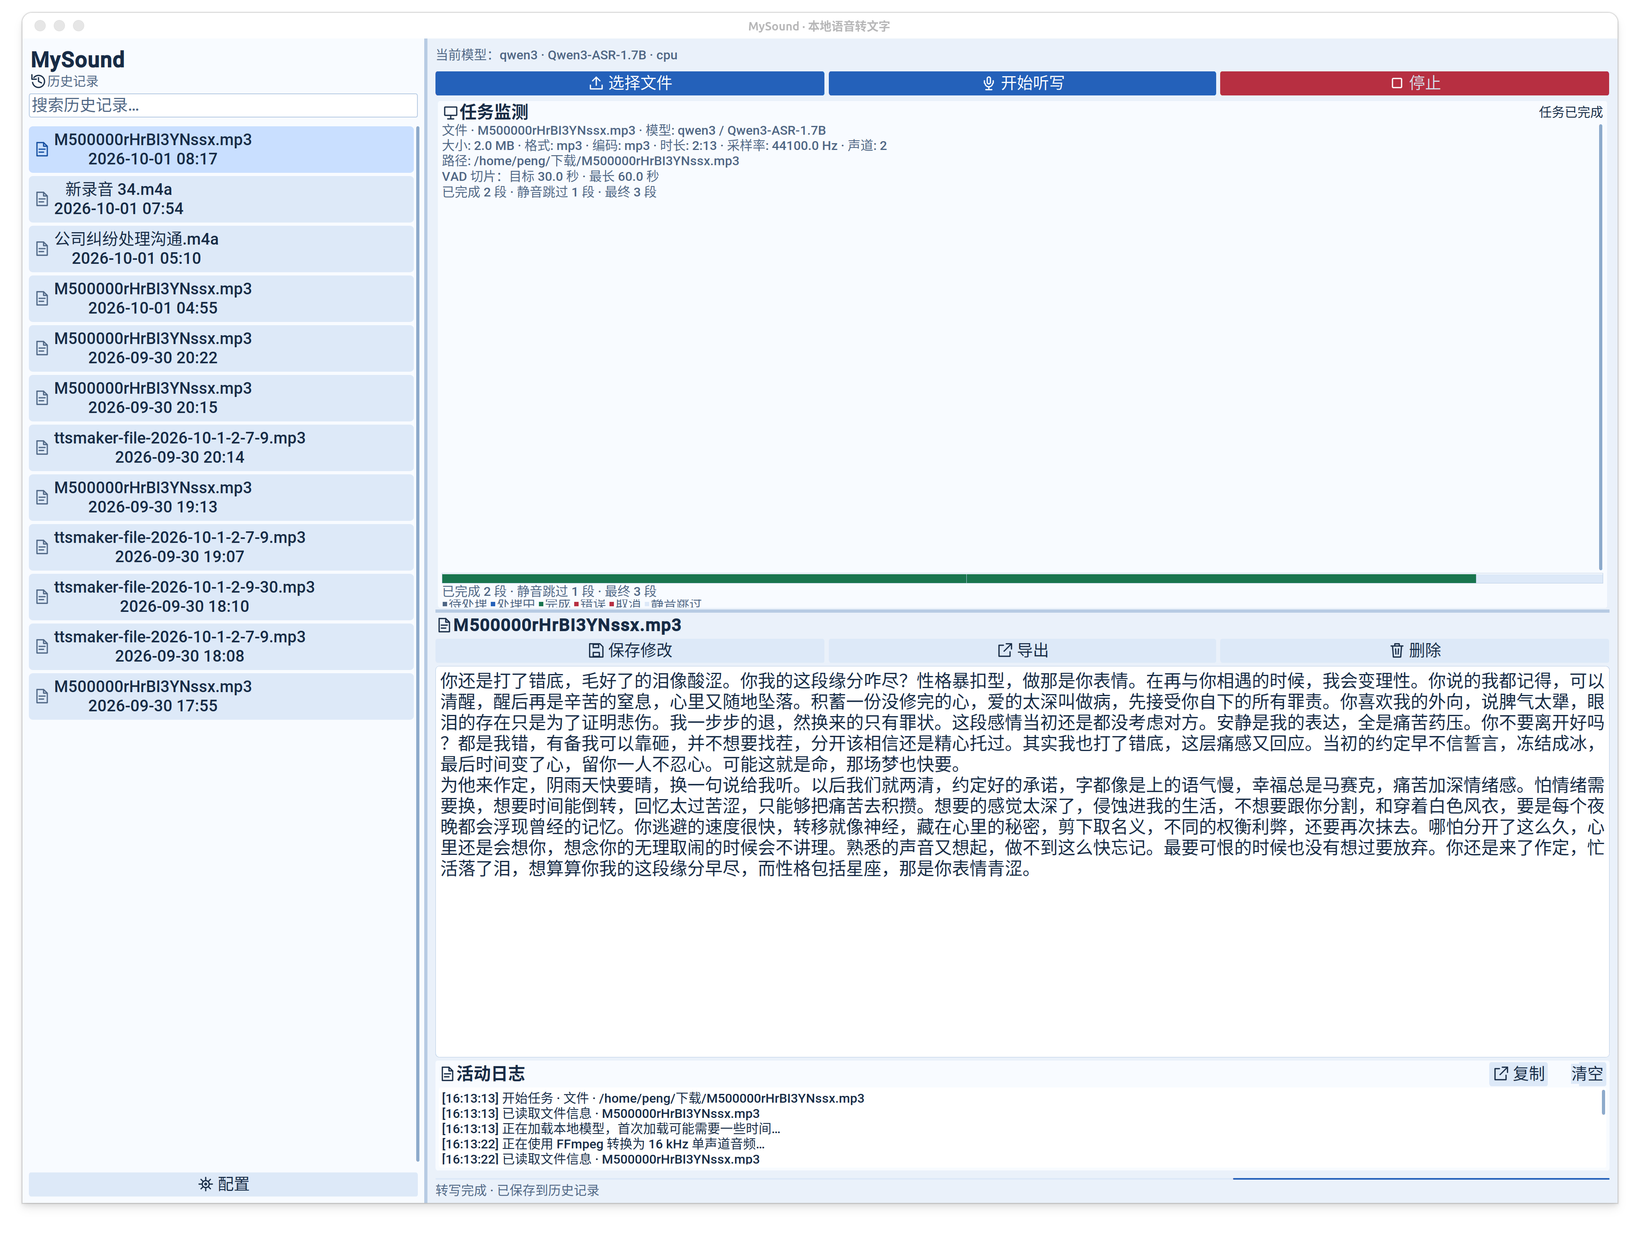Click the task monitor panel scrollbar
The width and height of the screenshot is (1640, 1235).
1601,347
